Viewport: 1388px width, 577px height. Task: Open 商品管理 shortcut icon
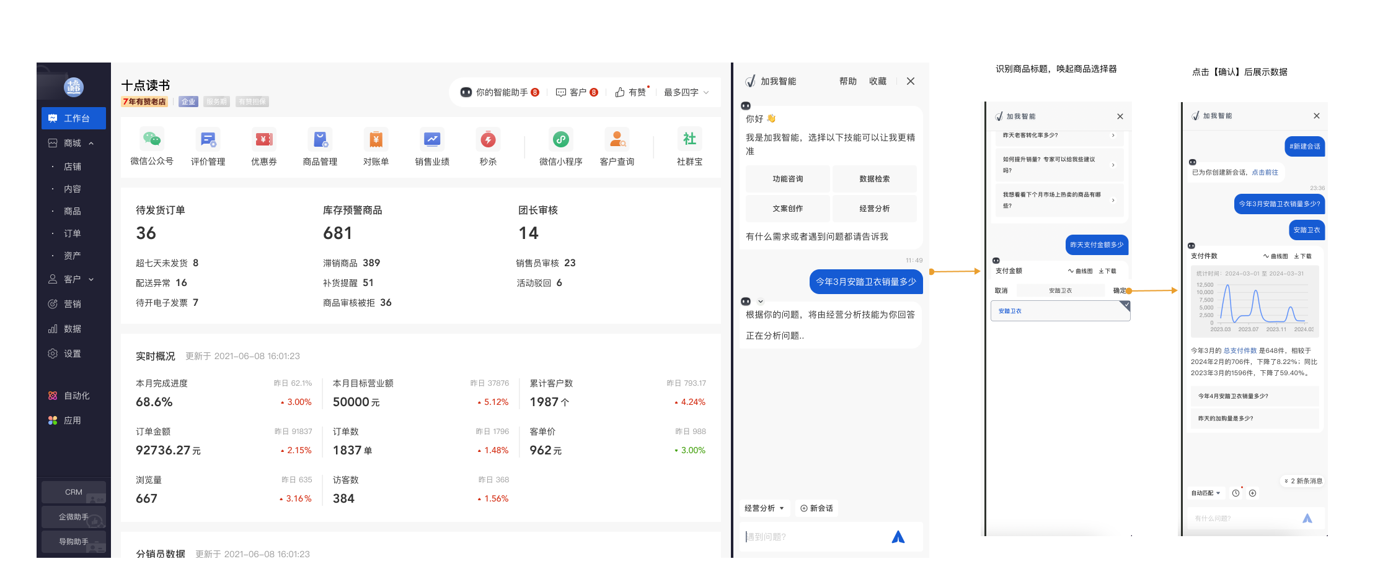point(320,139)
